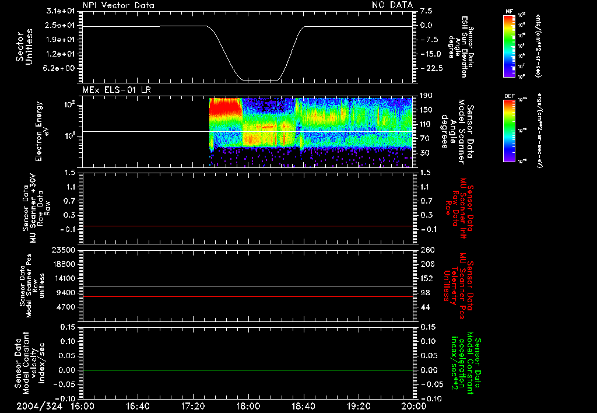Click the DEF color scale bar
The height and width of the screenshot is (413, 597).
509,131
